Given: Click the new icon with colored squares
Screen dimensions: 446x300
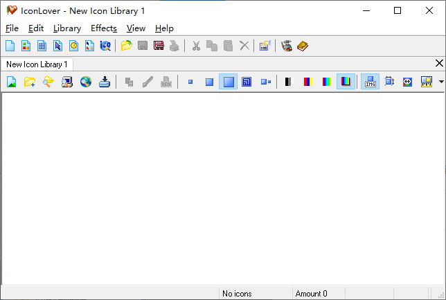Looking at the screenshot, I should click(26, 46).
